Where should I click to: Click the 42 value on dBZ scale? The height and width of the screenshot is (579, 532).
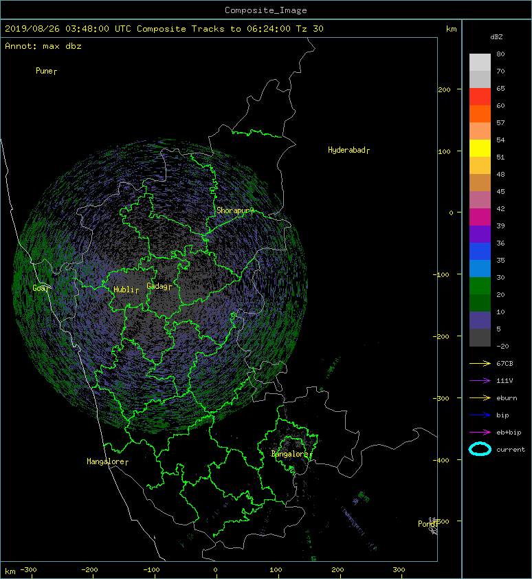tap(500, 208)
